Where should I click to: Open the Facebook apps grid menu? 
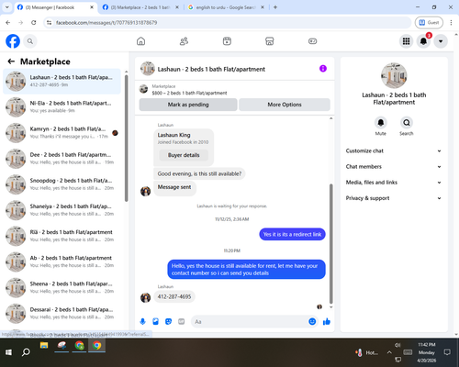(406, 41)
